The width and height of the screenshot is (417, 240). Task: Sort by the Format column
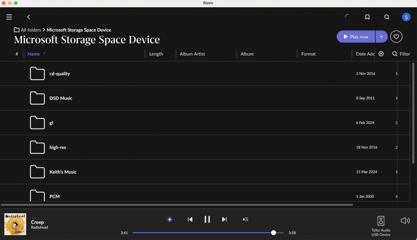tap(308, 54)
